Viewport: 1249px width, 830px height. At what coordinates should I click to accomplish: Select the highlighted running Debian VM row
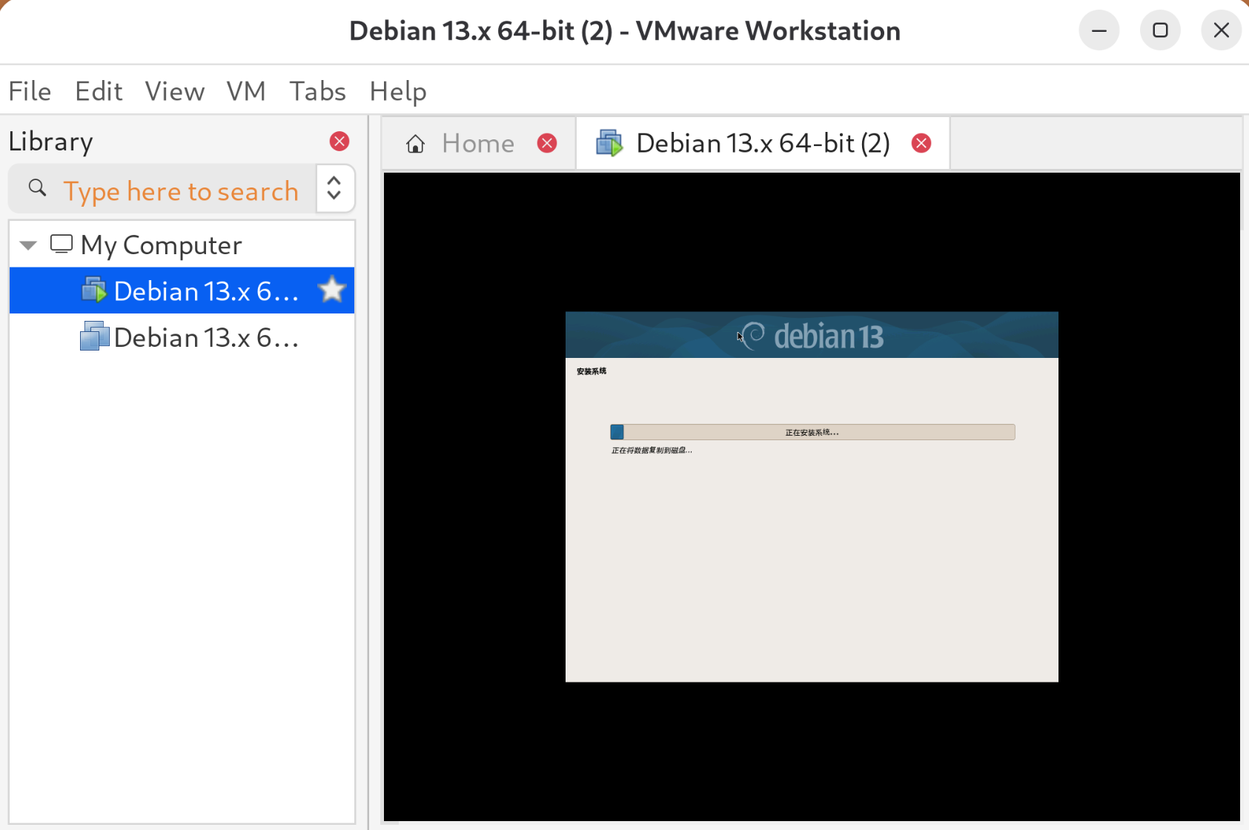pyautogui.click(x=182, y=290)
